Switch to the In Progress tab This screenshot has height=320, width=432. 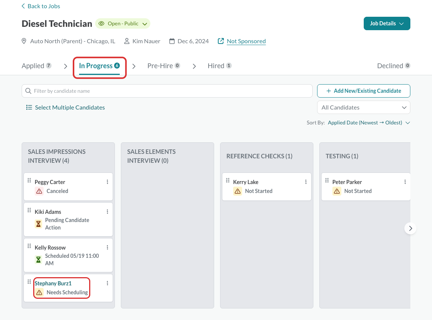point(100,66)
